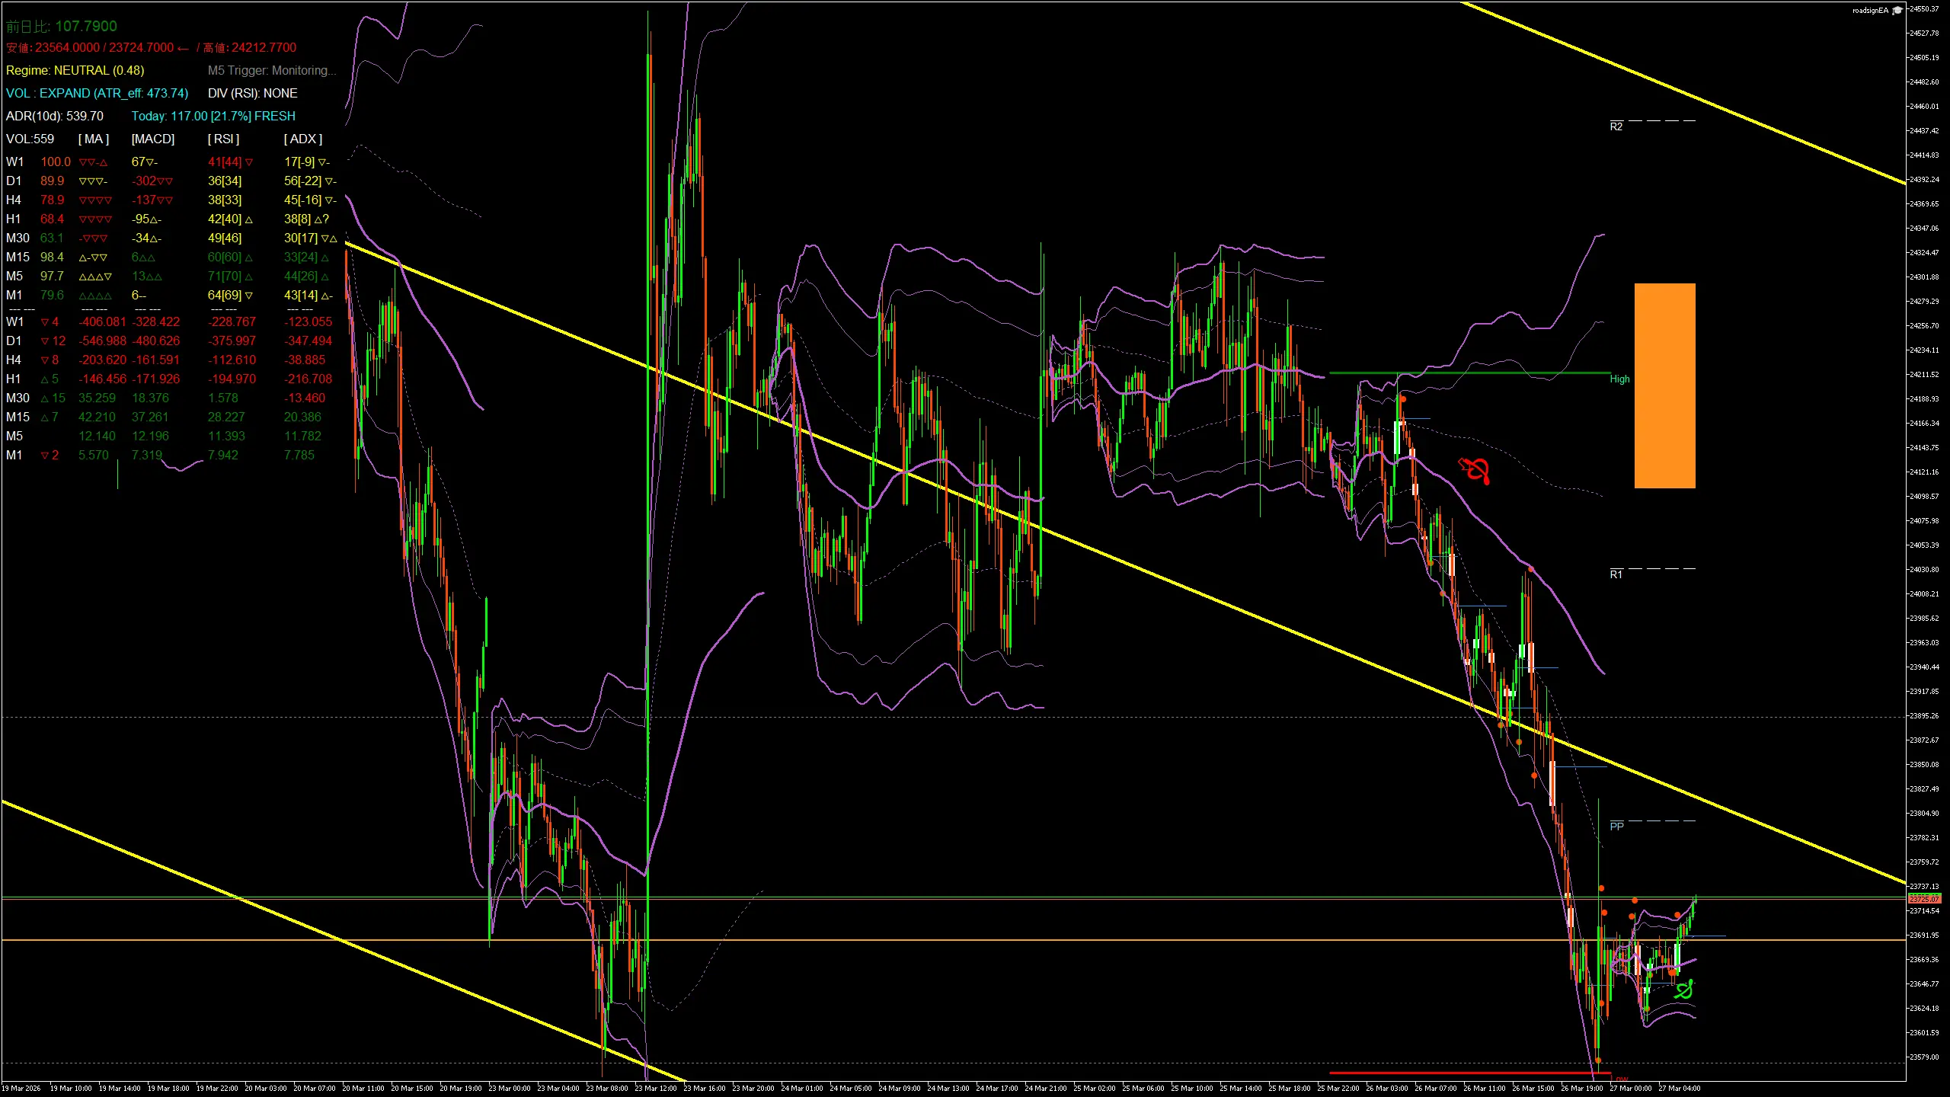Image resolution: width=1950 pixels, height=1097 pixels.
Task: Click the red current price tag 23725.07
Action: pyautogui.click(x=1924, y=899)
